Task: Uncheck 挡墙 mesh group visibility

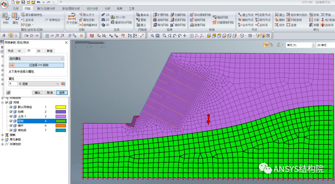Action: click(11, 112)
